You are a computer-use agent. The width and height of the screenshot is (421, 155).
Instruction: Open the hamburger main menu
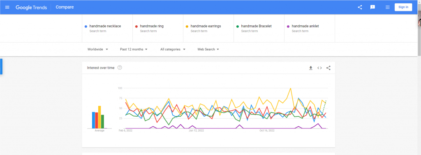[7, 7]
